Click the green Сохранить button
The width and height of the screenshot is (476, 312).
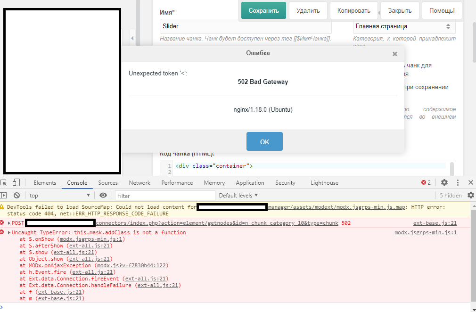(263, 11)
